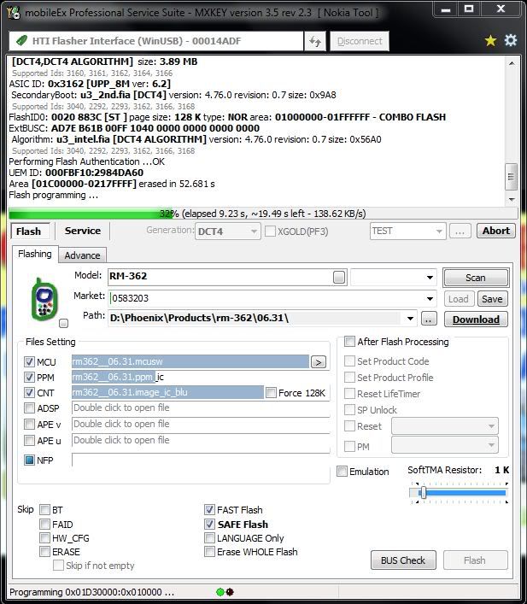Click the log scrollbar down arrow

(x=512, y=199)
